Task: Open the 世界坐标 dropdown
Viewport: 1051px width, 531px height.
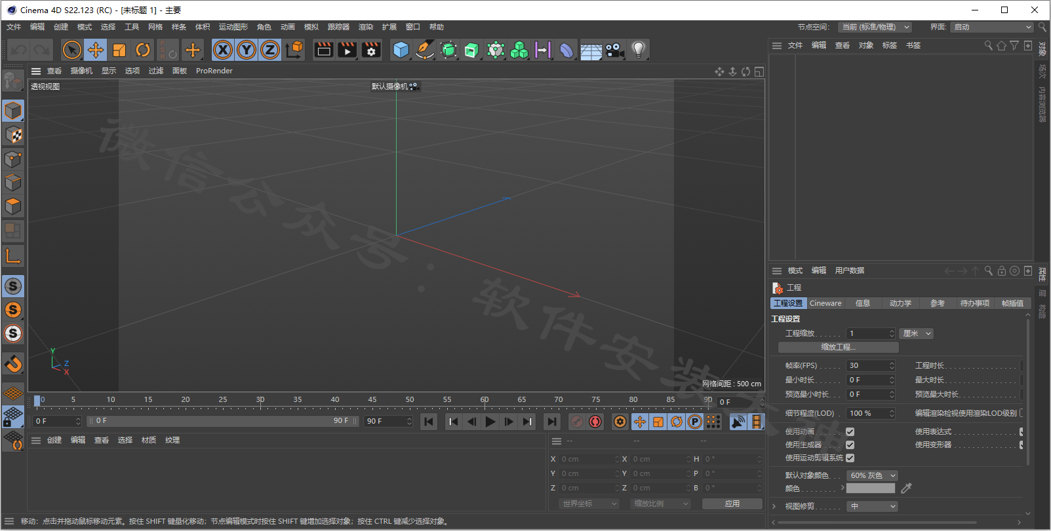Action: click(589, 504)
